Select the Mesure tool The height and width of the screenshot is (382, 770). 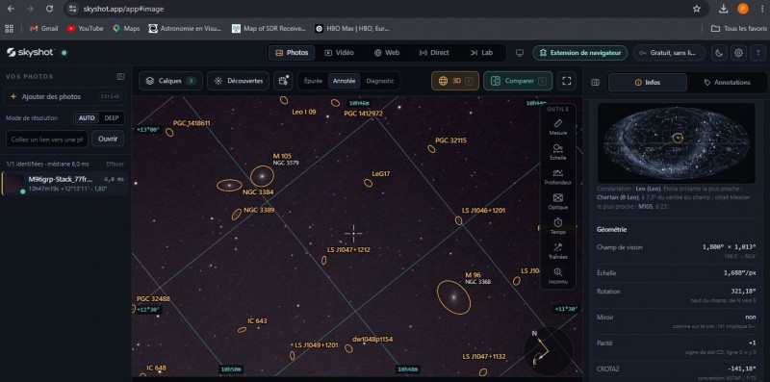click(557, 127)
